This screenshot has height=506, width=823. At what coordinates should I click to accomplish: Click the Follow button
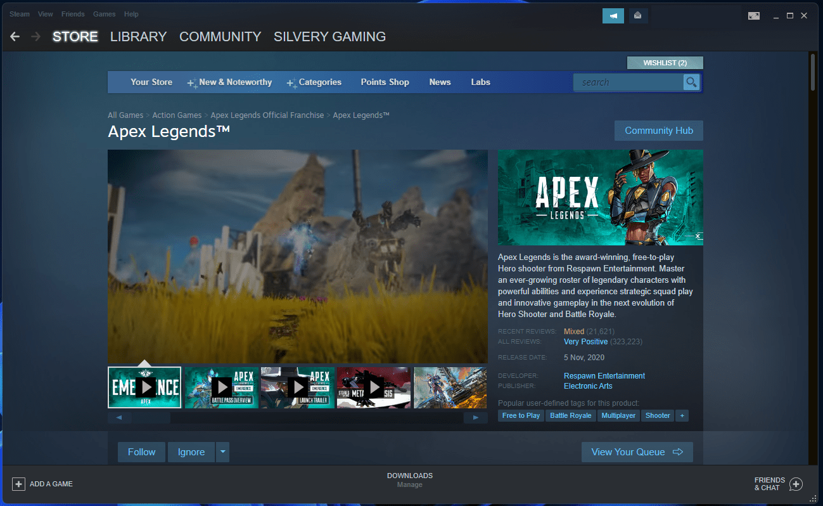click(x=141, y=452)
